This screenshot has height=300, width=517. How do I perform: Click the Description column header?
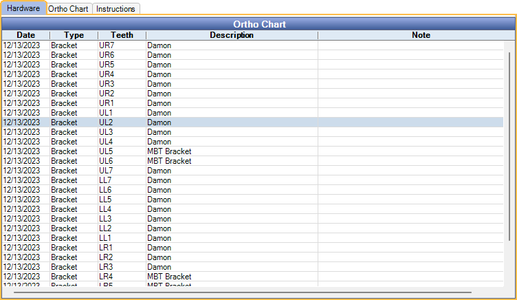232,35
